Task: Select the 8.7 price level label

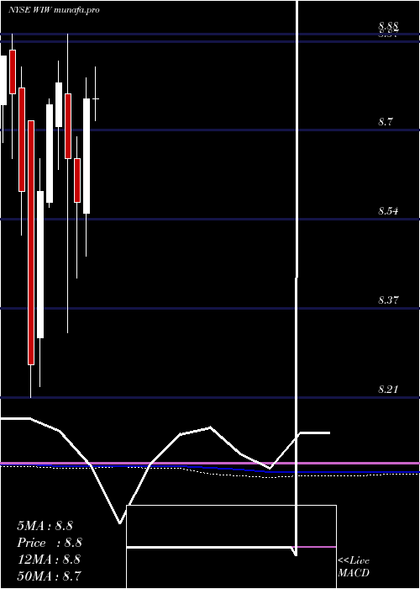Action: [x=386, y=122]
